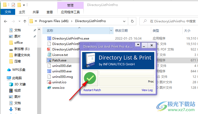Click the navigation pane scroll up arrow
Screen dimensions: 198x114
[39, 29]
